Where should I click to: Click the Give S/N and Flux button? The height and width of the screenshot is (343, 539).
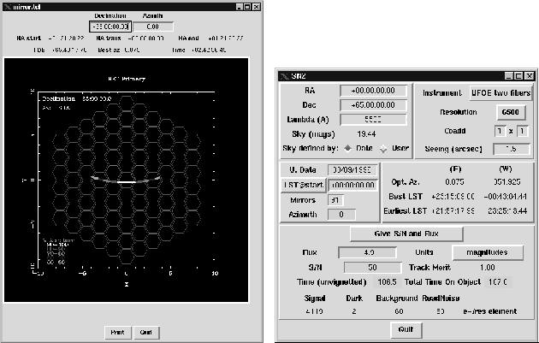406,234
